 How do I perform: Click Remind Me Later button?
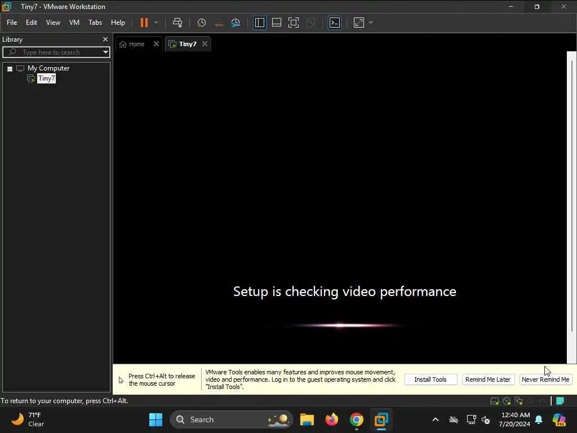click(x=488, y=379)
